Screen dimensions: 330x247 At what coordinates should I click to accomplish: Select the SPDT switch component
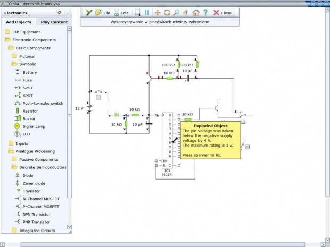pyautogui.click(x=24, y=96)
